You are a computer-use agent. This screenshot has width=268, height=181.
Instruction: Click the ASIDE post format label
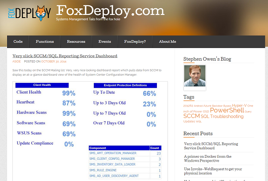(x=16, y=62)
